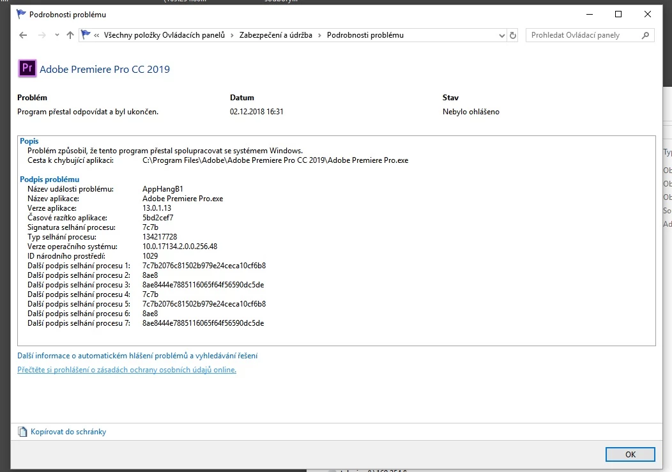Open Zabezpečení a údržba breadcrumb
The image size is (672, 472).
tap(275, 35)
